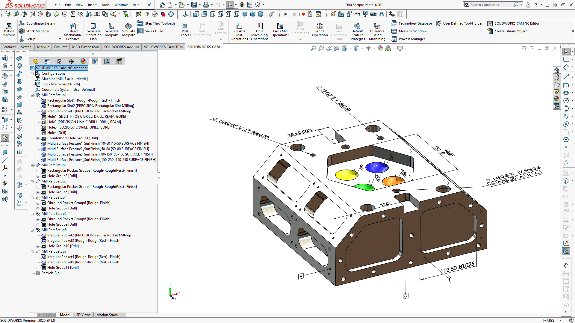Expand Hole Group3 [Drill] node
Image resolution: width=575 pixels, height=323 pixels.
(x=38, y=176)
